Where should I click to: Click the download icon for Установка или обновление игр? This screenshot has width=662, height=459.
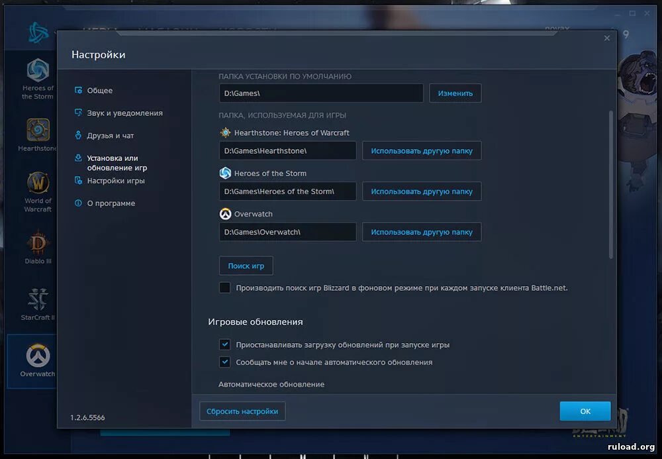point(78,158)
